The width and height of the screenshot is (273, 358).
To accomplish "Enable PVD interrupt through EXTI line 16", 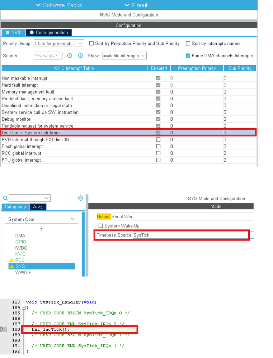I will click(158, 139).
